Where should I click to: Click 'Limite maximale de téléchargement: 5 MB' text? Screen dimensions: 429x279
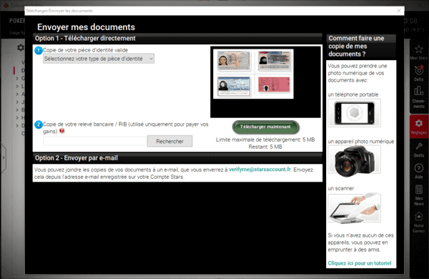pos(265,139)
